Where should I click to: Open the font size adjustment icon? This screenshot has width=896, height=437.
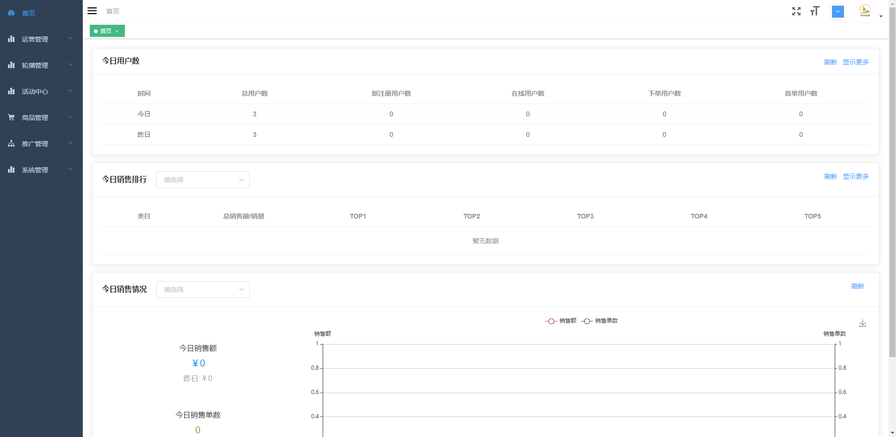[x=815, y=11]
